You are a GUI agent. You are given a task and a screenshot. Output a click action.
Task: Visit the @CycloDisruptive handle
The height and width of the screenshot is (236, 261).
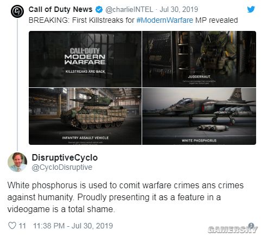[62, 167]
